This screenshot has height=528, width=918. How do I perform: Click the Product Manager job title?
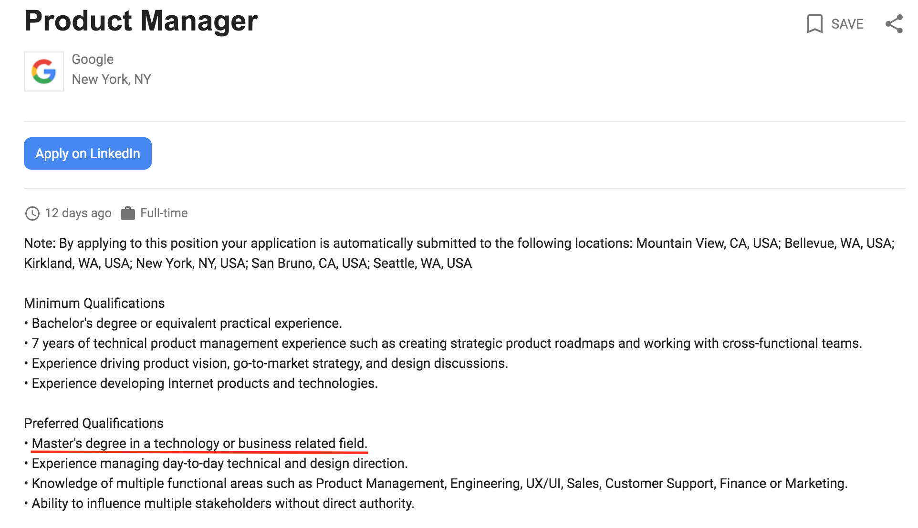[x=141, y=21]
